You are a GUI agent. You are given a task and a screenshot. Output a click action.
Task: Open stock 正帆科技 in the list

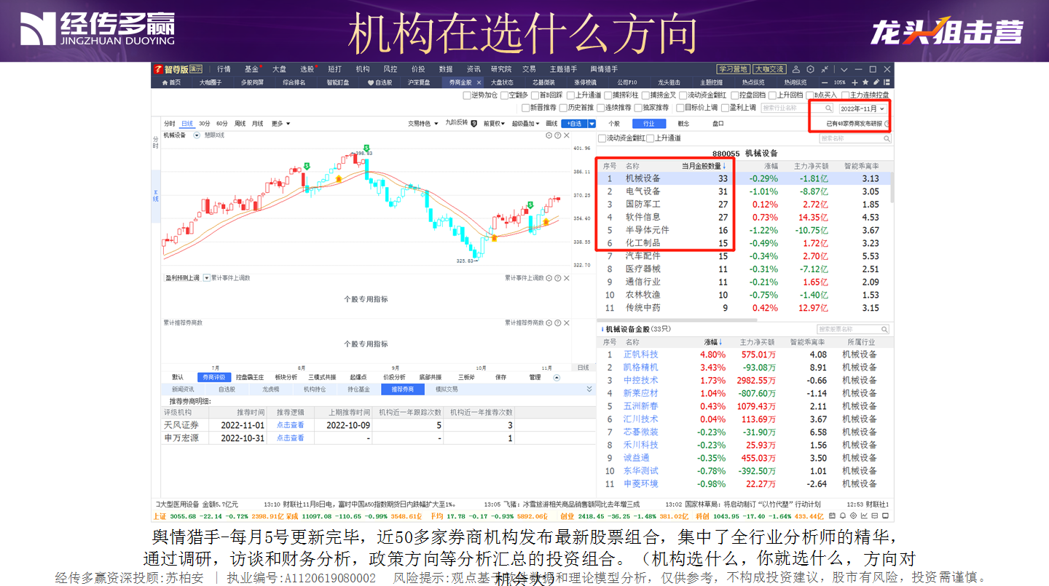(640, 355)
